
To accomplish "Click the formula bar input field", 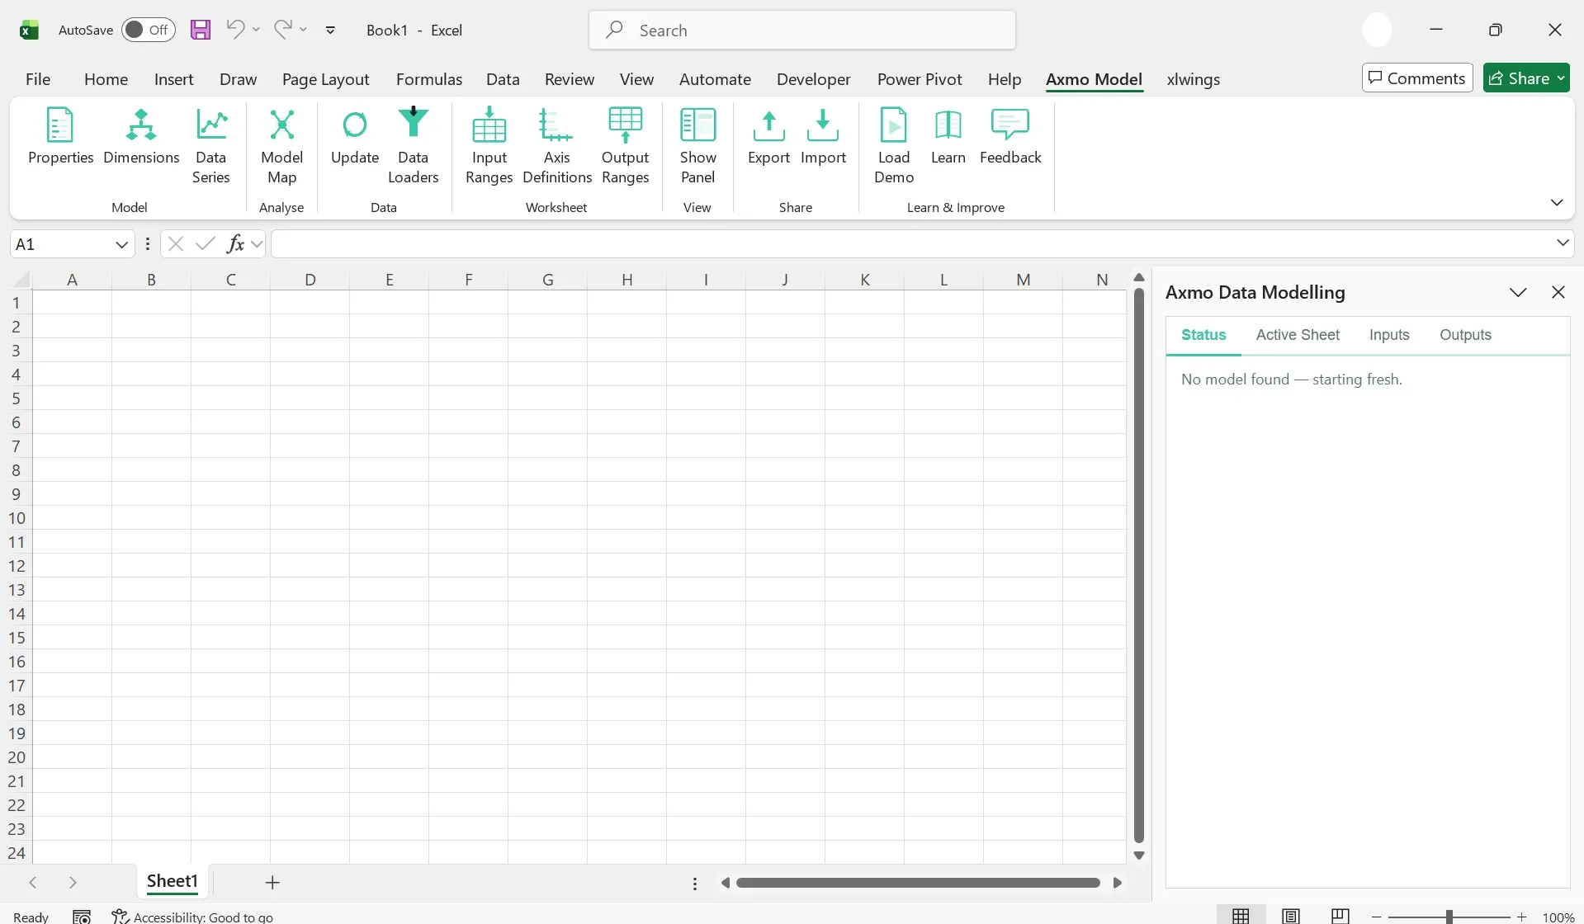I will tap(911, 243).
